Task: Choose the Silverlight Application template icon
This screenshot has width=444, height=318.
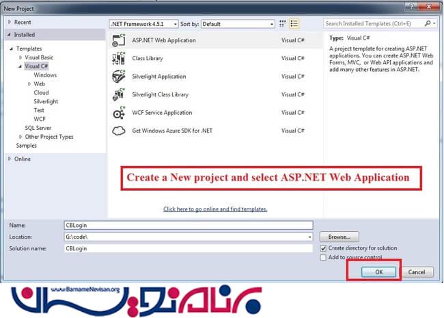Action: click(x=118, y=77)
